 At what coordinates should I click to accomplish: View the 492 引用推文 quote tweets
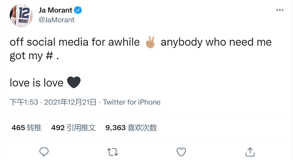click(73, 128)
